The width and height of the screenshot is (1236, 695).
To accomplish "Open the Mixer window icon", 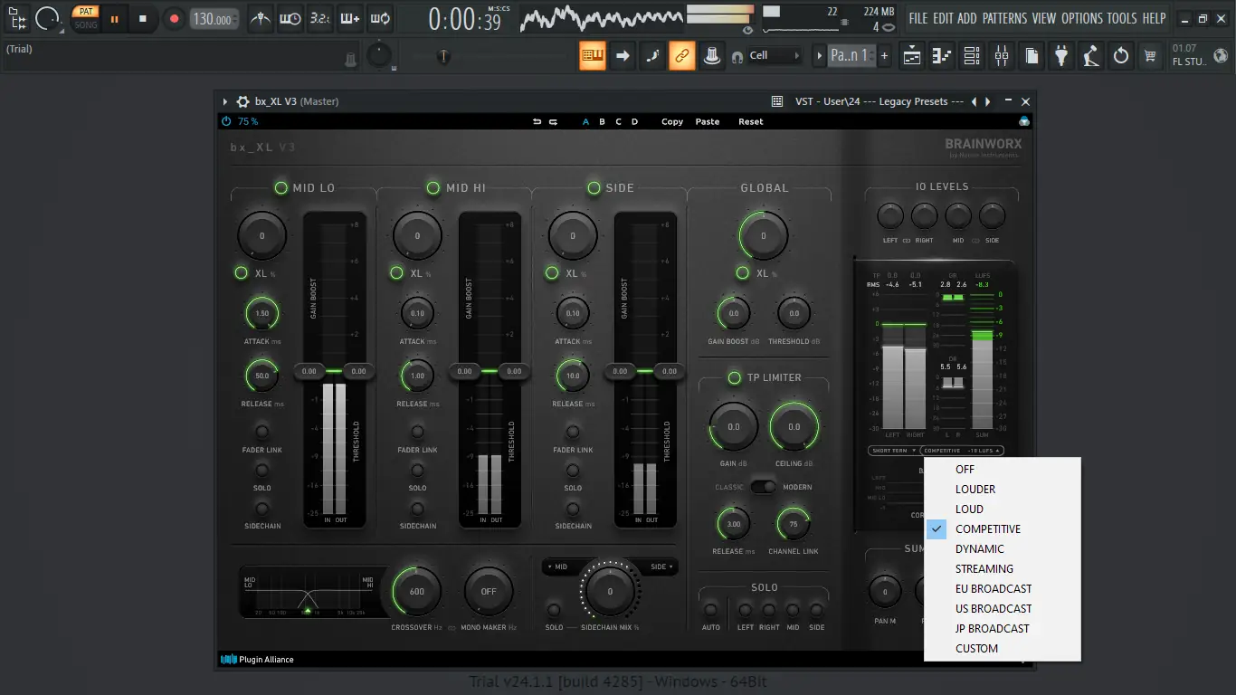I will pyautogui.click(x=1001, y=56).
